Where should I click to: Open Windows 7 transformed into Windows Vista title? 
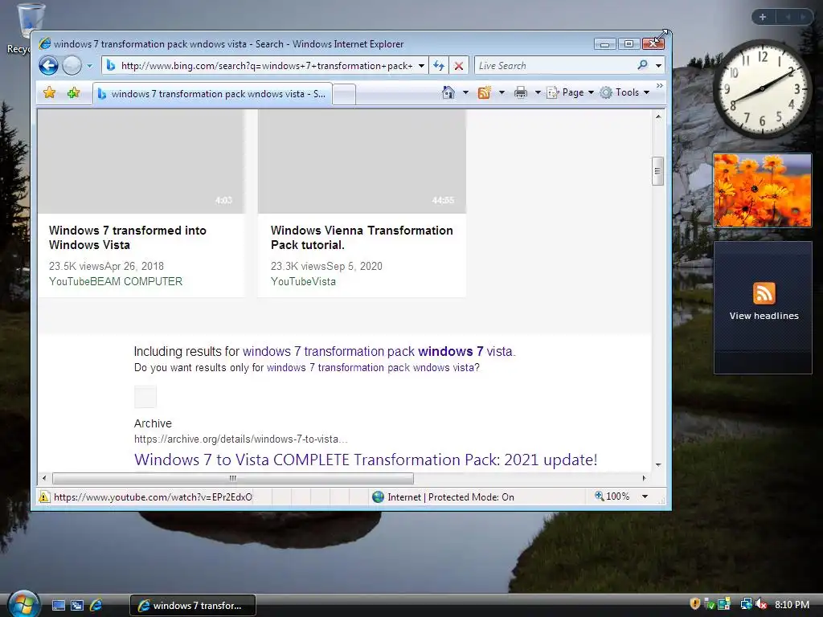coord(128,238)
